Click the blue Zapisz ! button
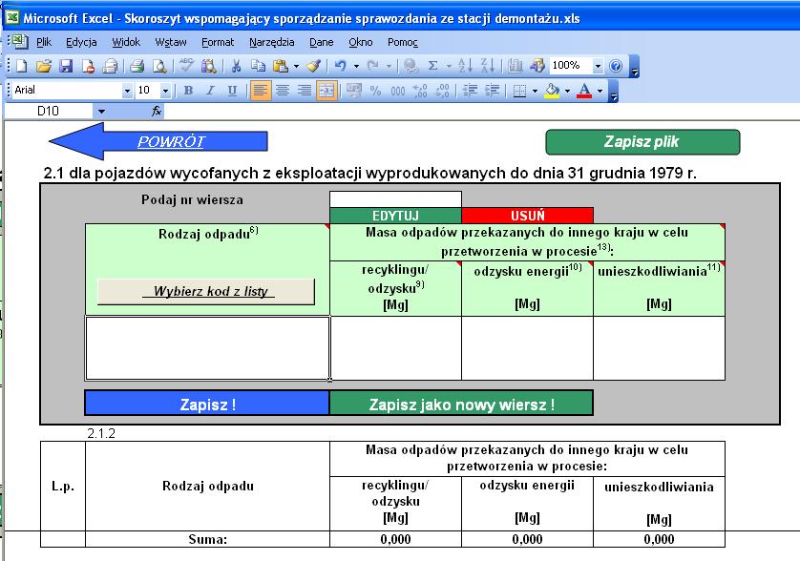Screen dimensions: 800x561 tap(207, 404)
